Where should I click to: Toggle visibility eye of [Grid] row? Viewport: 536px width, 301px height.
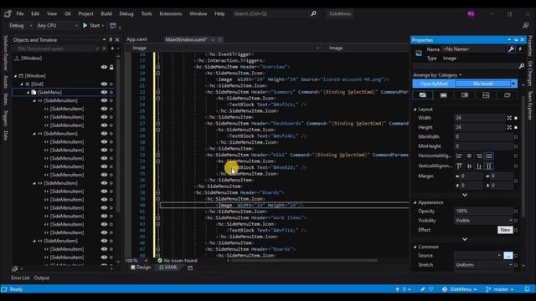point(104,84)
